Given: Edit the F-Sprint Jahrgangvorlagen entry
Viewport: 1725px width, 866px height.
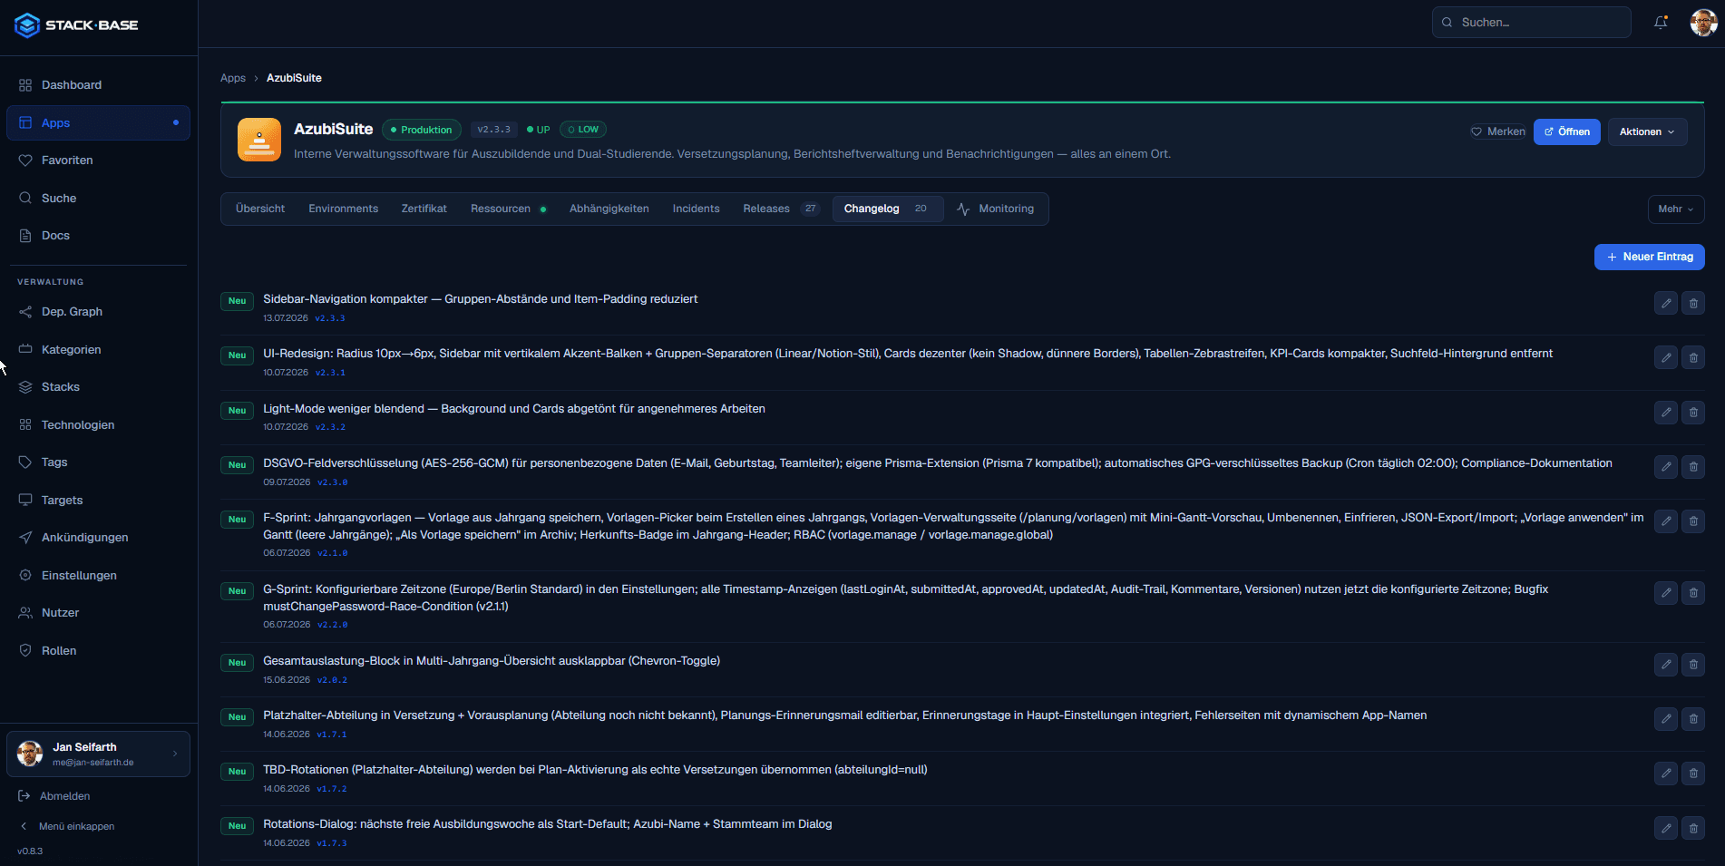Looking at the screenshot, I should click(x=1666, y=521).
